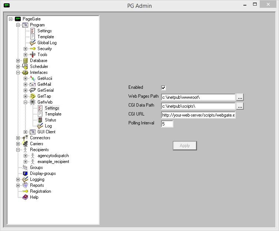This screenshot has width=279, height=231.
Task: Select the example_recipient label
Action: point(53,162)
